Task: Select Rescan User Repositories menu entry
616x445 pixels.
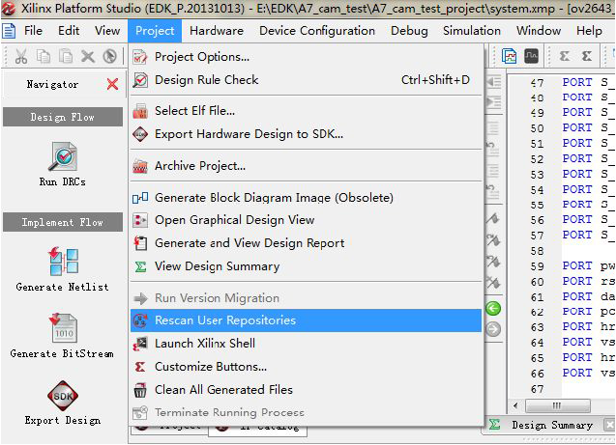Action: tap(224, 320)
